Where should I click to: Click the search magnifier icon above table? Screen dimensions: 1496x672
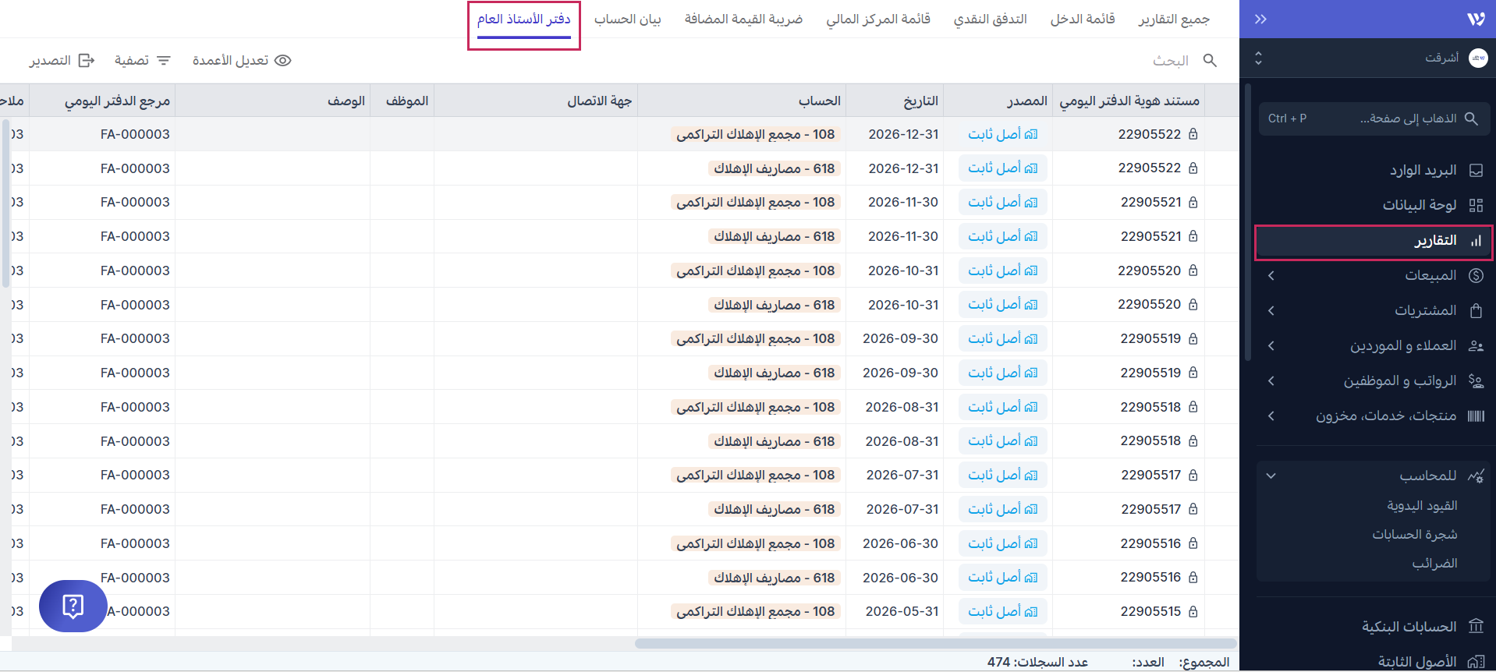[x=1210, y=60]
